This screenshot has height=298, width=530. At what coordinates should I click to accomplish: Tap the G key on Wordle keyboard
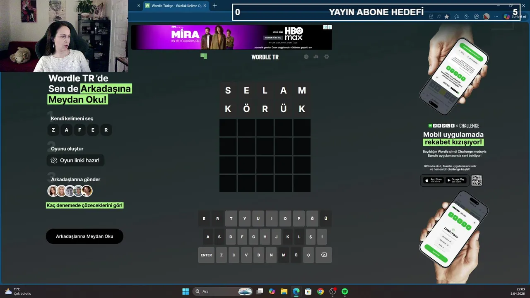tap(253, 237)
